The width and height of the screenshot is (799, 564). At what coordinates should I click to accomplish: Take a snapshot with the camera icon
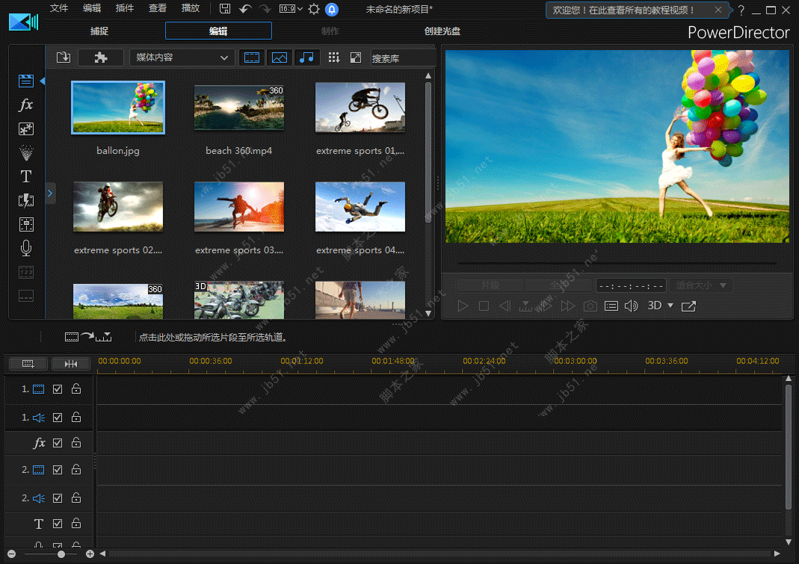tap(590, 306)
